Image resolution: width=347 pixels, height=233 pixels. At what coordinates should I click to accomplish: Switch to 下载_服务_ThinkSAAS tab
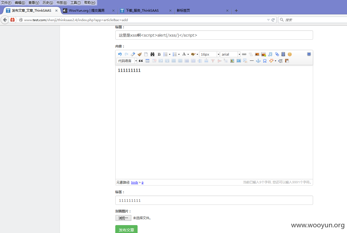tap(146, 11)
